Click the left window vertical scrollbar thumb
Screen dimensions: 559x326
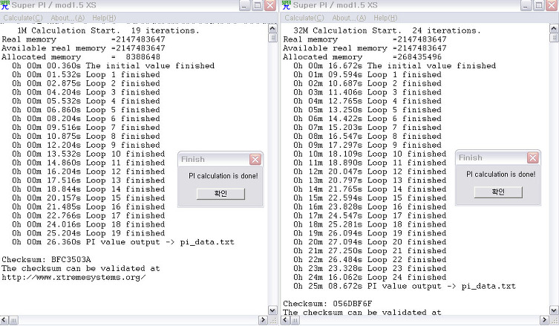tap(272, 38)
